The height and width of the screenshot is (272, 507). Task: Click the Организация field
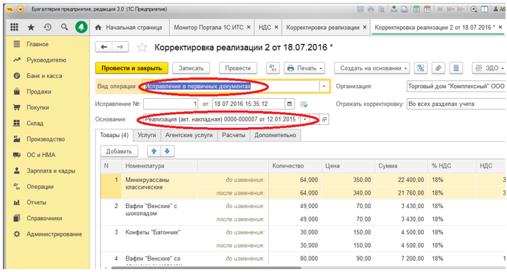pyautogui.click(x=457, y=86)
